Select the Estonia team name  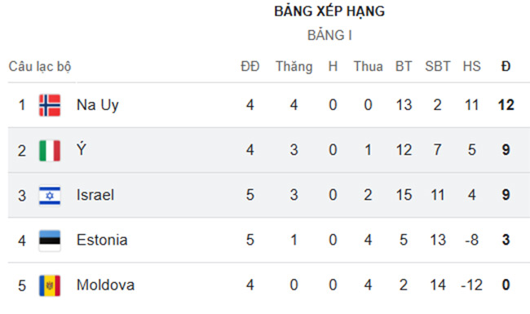pos(102,240)
